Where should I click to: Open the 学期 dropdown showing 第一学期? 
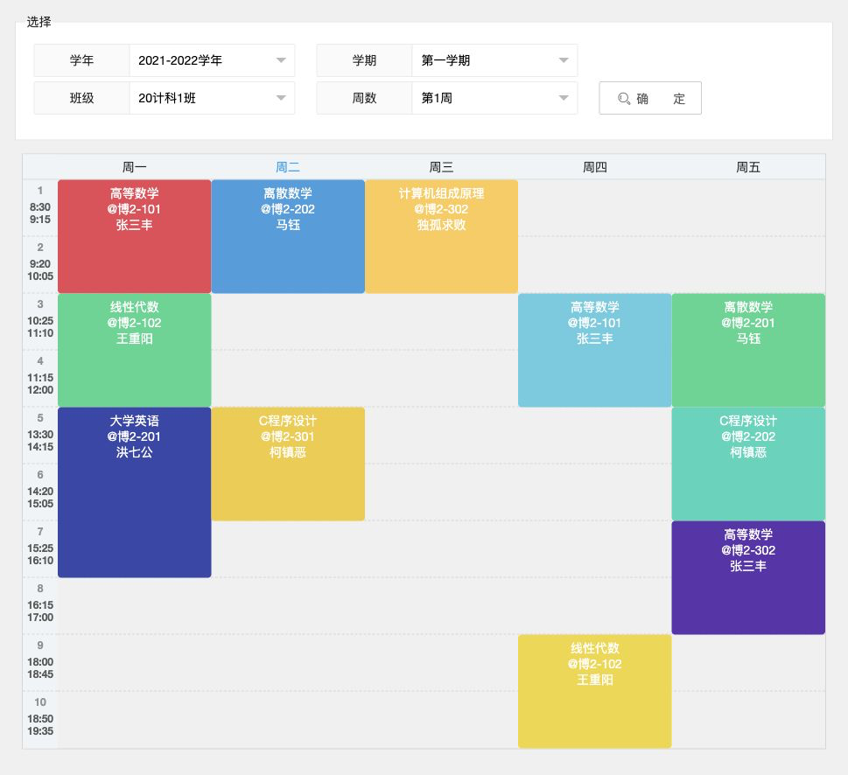[x=494, y=60]
